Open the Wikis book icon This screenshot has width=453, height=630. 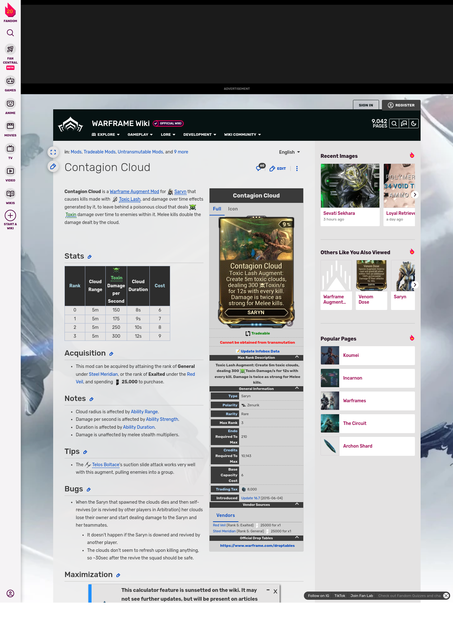click(x=10, y=194)
